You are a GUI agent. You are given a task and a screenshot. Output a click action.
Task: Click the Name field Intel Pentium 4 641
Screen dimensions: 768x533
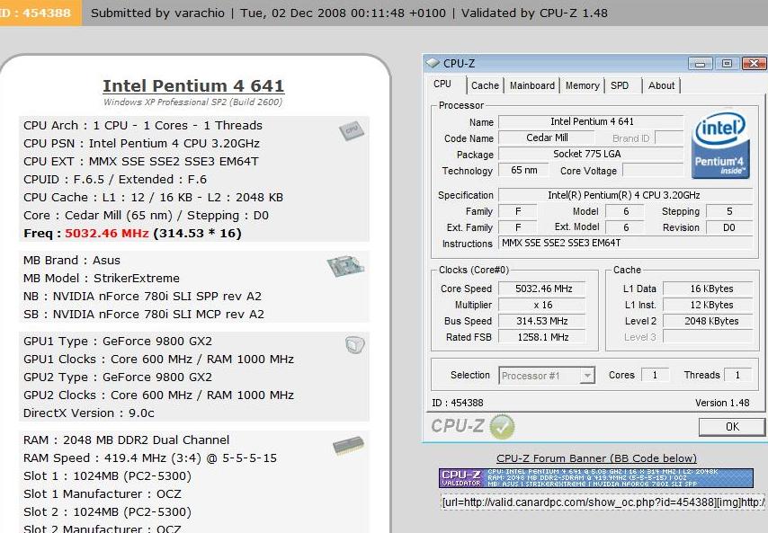coord(591,121)
